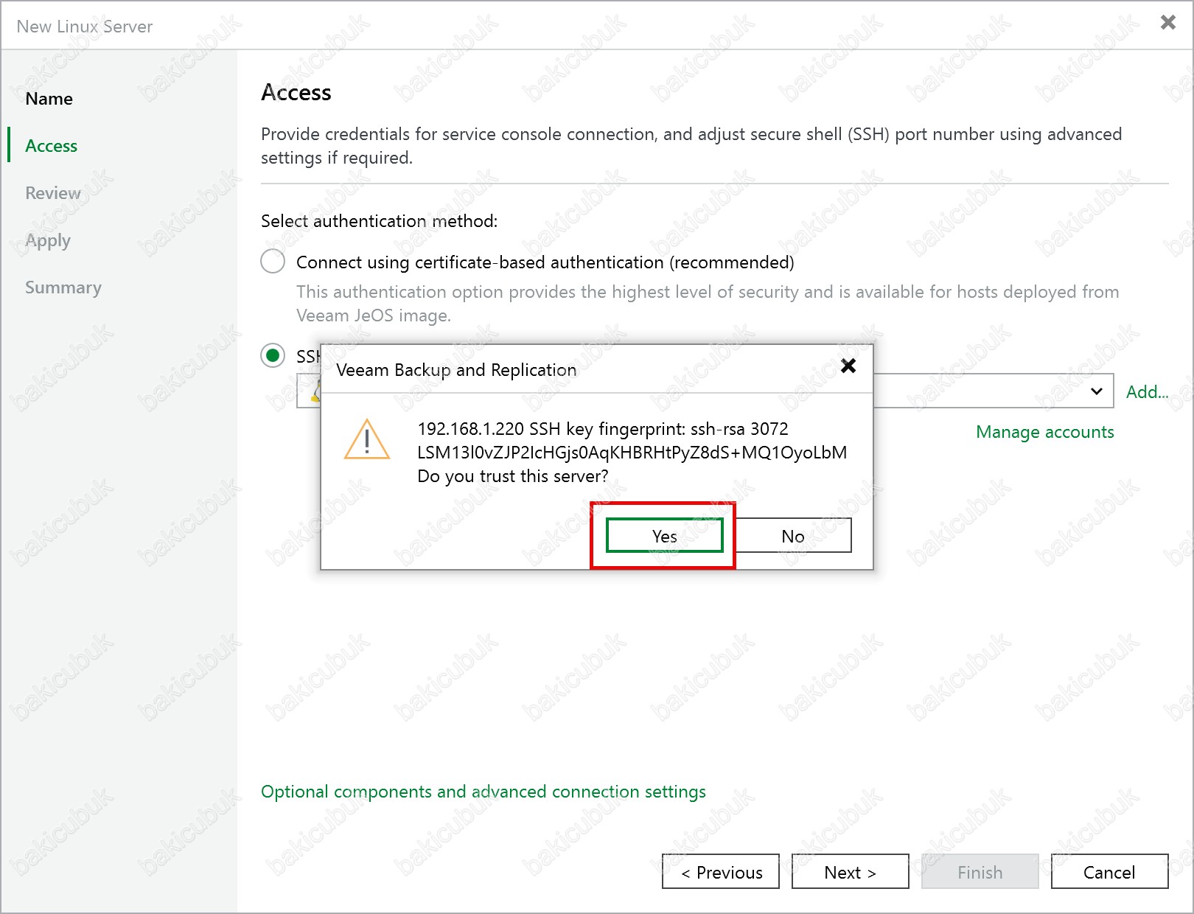Click the 'Access' page heading
This screenshot has width=1194, height=914.
tap(296, 93)
